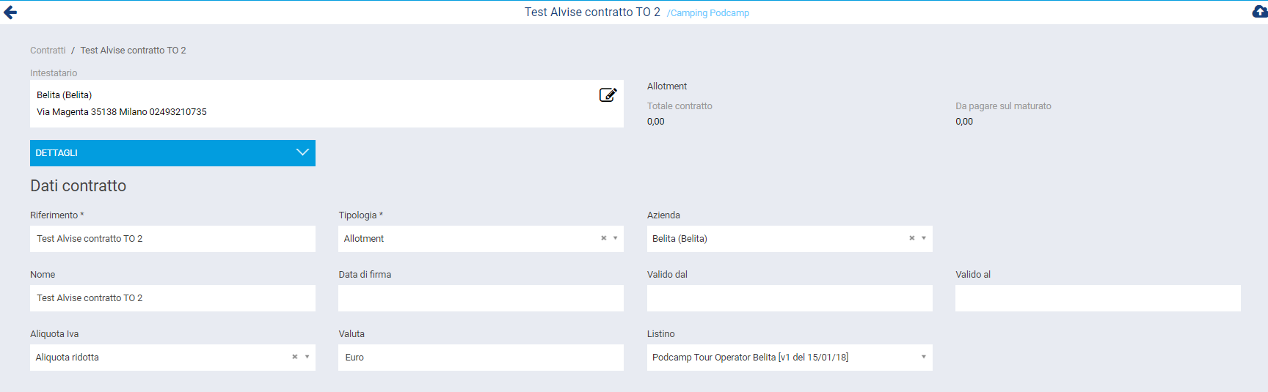Click the Valido dal date field
Viewport: 1268px width, 392px height.
click(790, 298)
